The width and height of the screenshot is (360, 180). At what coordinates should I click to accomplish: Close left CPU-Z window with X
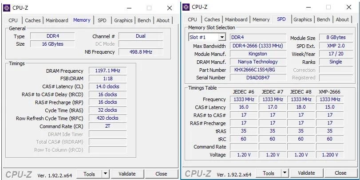(x=170, y=8)
